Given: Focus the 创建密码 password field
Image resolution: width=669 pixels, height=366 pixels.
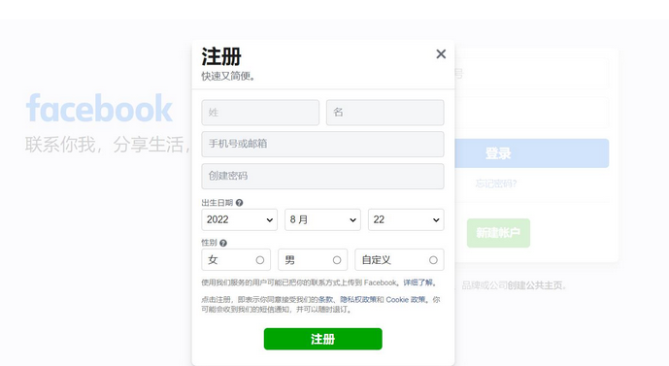Looking at the screenshot, I should (322, 176).
